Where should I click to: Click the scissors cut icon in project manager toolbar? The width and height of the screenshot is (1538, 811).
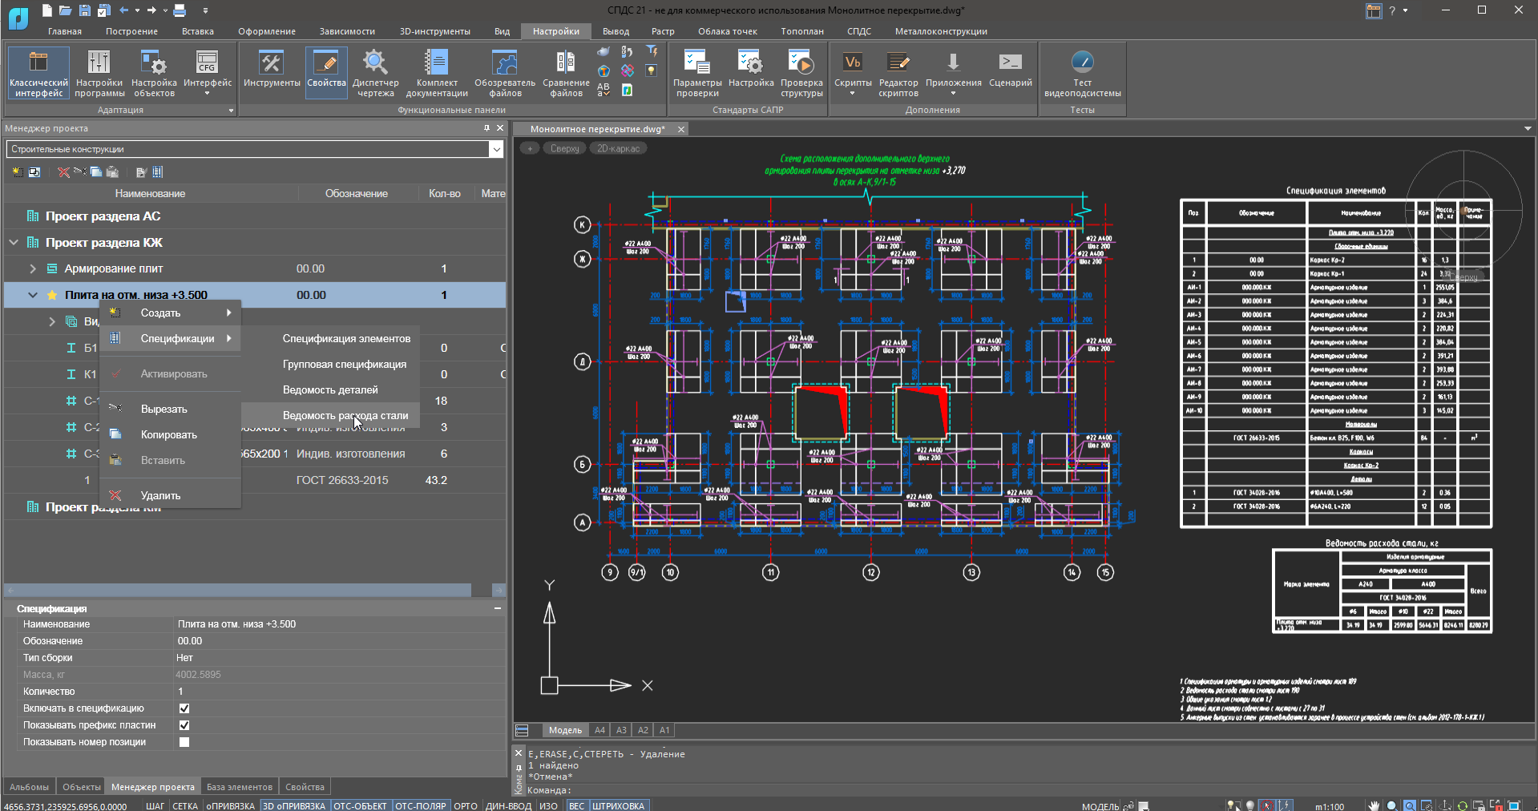[x=79, y=172]
